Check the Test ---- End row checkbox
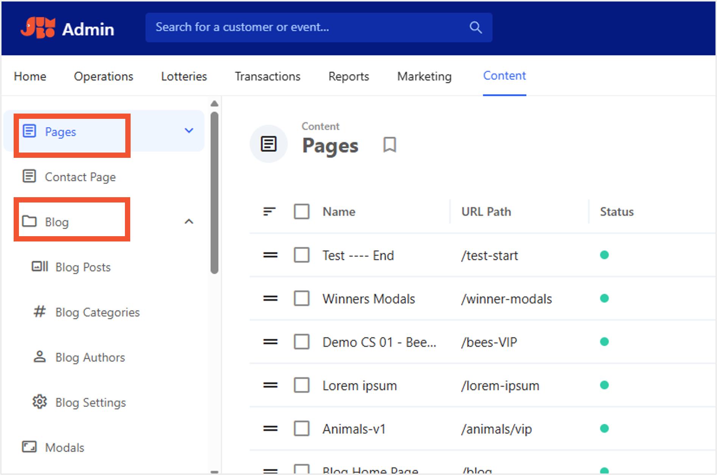717x475 pixels. 302,255
